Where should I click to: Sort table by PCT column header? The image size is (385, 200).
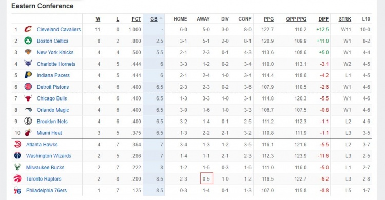tap(136, 19)
